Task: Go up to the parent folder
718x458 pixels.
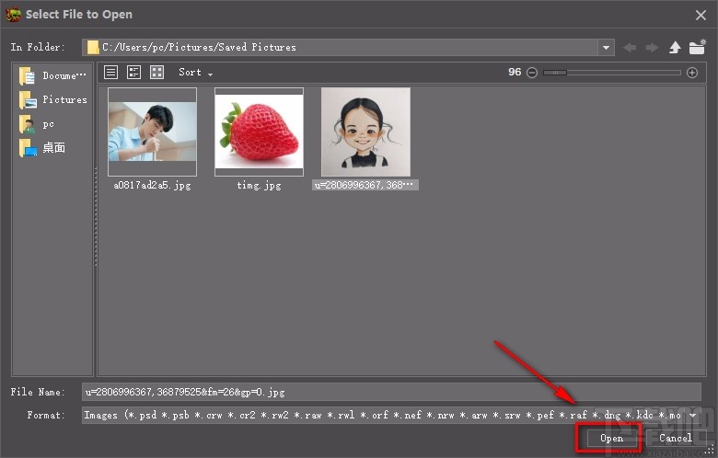Action: coord(675,47)
